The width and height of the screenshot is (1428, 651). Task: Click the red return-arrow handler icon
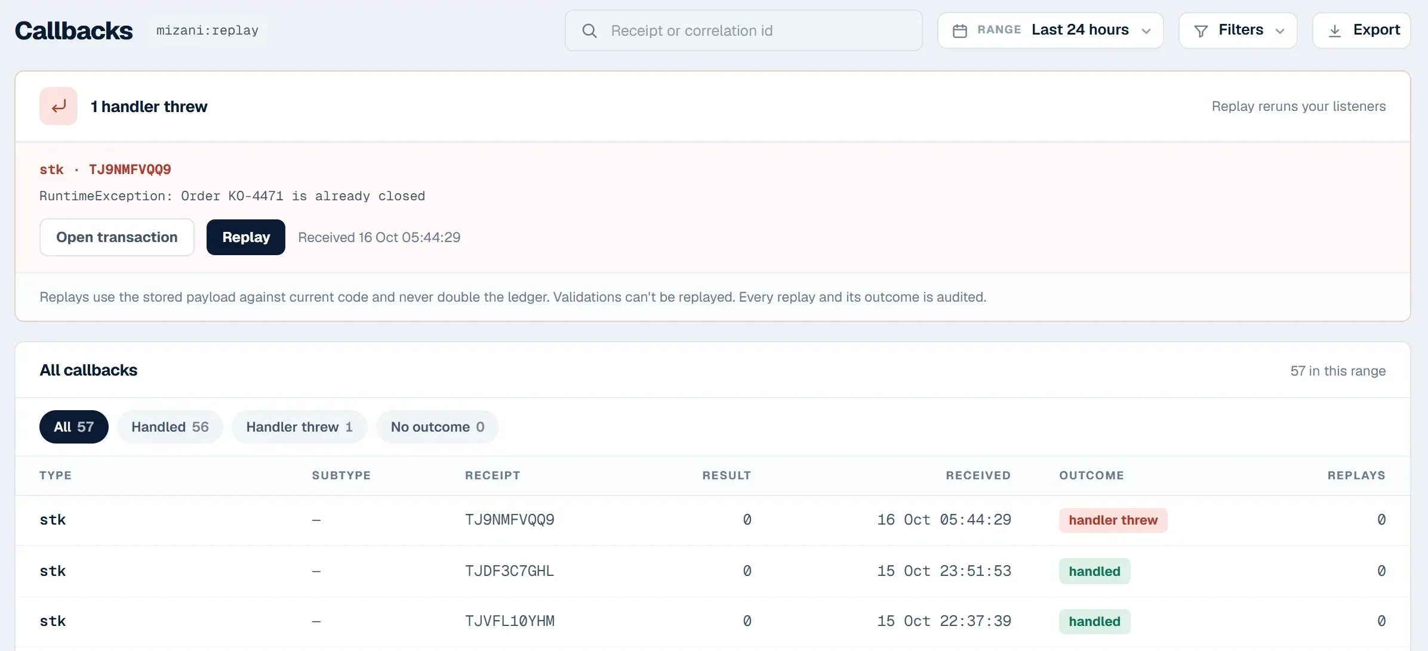(x=59, y=106)
